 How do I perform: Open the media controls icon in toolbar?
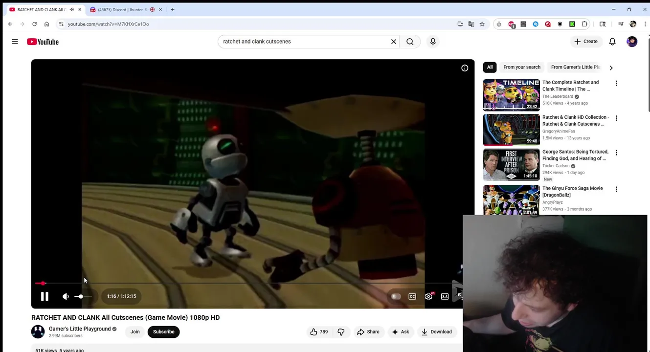(621, 24)
